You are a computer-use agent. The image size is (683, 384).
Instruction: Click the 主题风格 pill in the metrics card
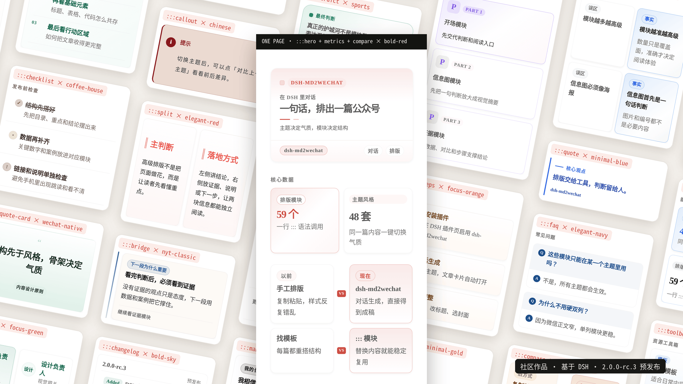point(378,199)
